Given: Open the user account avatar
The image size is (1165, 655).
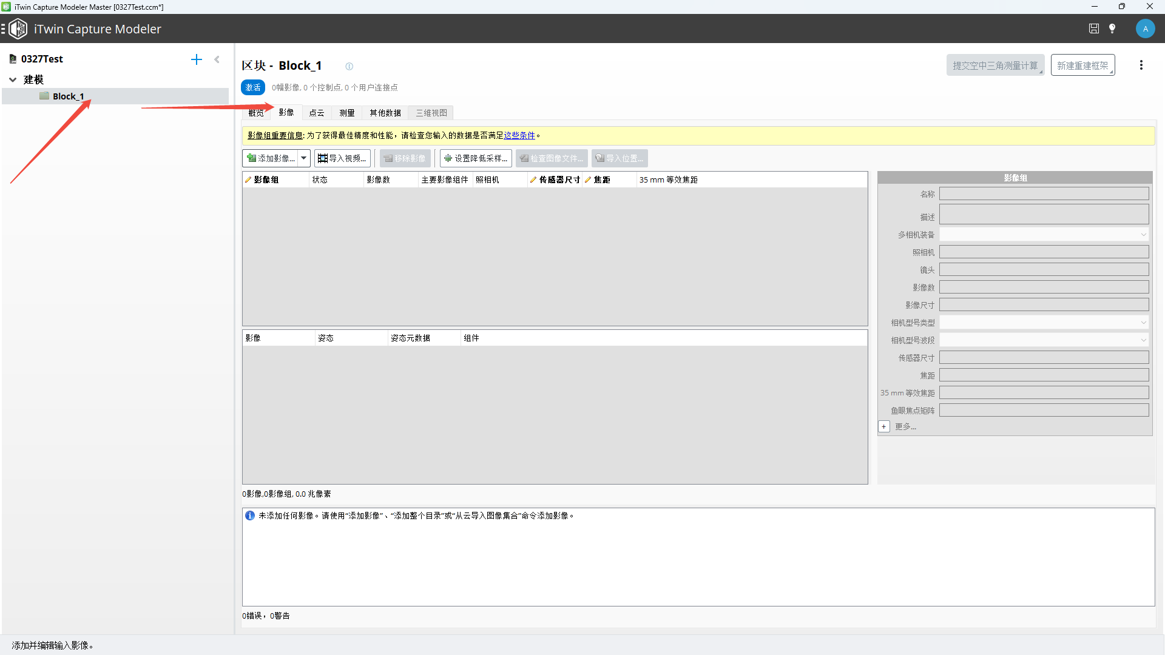Looking at the screenshot, I should [x=1145, y=29].
